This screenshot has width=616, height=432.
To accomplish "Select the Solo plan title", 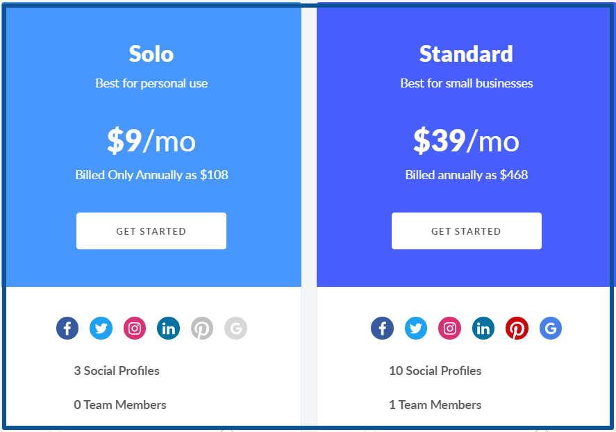I will 151,53.
